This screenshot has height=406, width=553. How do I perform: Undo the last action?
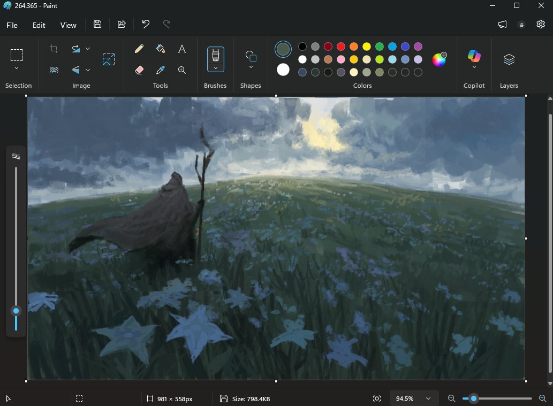coord(146,24)
